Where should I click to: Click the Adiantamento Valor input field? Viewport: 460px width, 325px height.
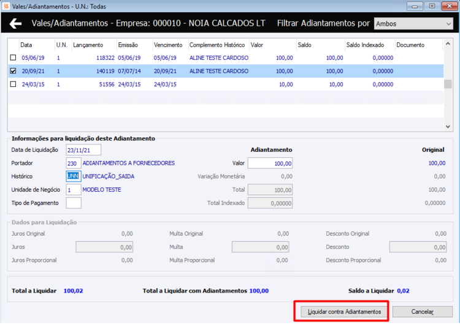270,163
